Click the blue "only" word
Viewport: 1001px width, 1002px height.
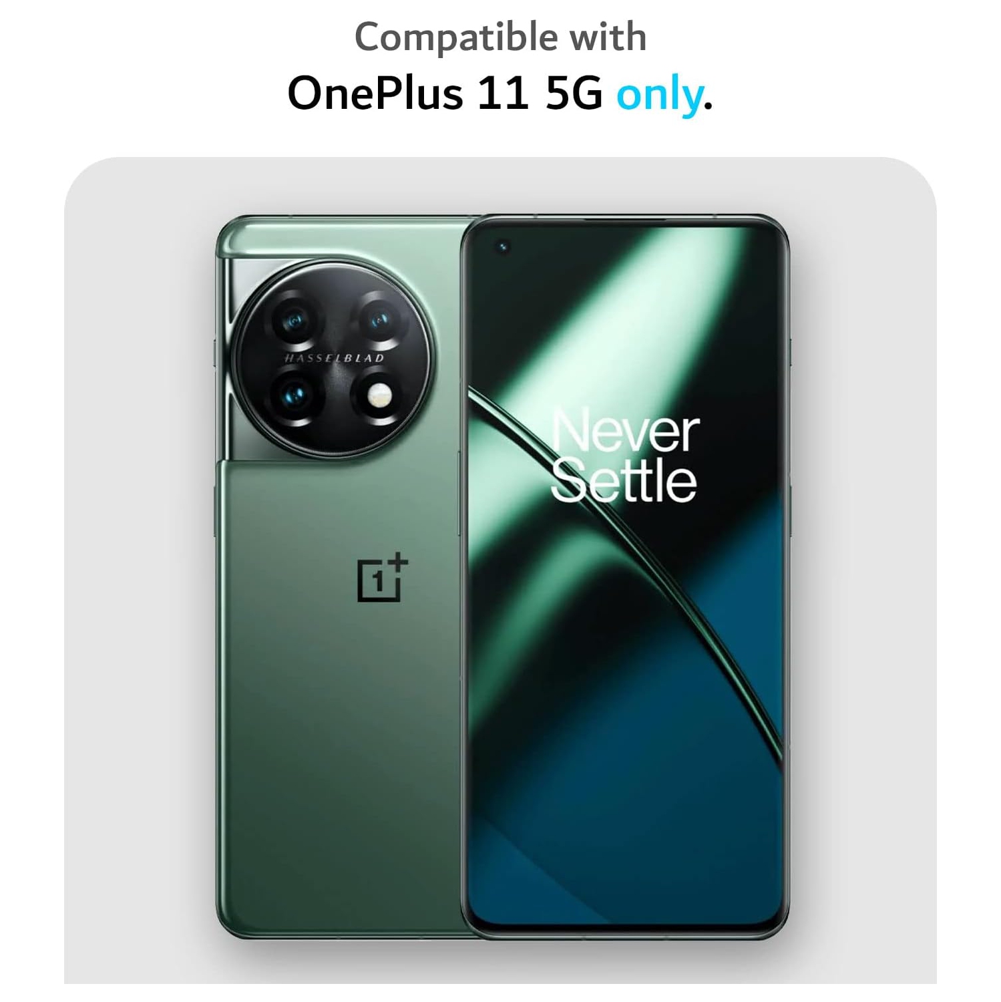point(658,95)
